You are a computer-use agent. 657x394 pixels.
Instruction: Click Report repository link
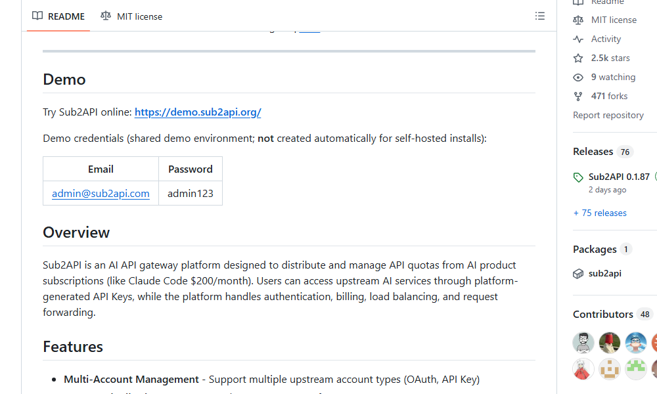point(608,115)
